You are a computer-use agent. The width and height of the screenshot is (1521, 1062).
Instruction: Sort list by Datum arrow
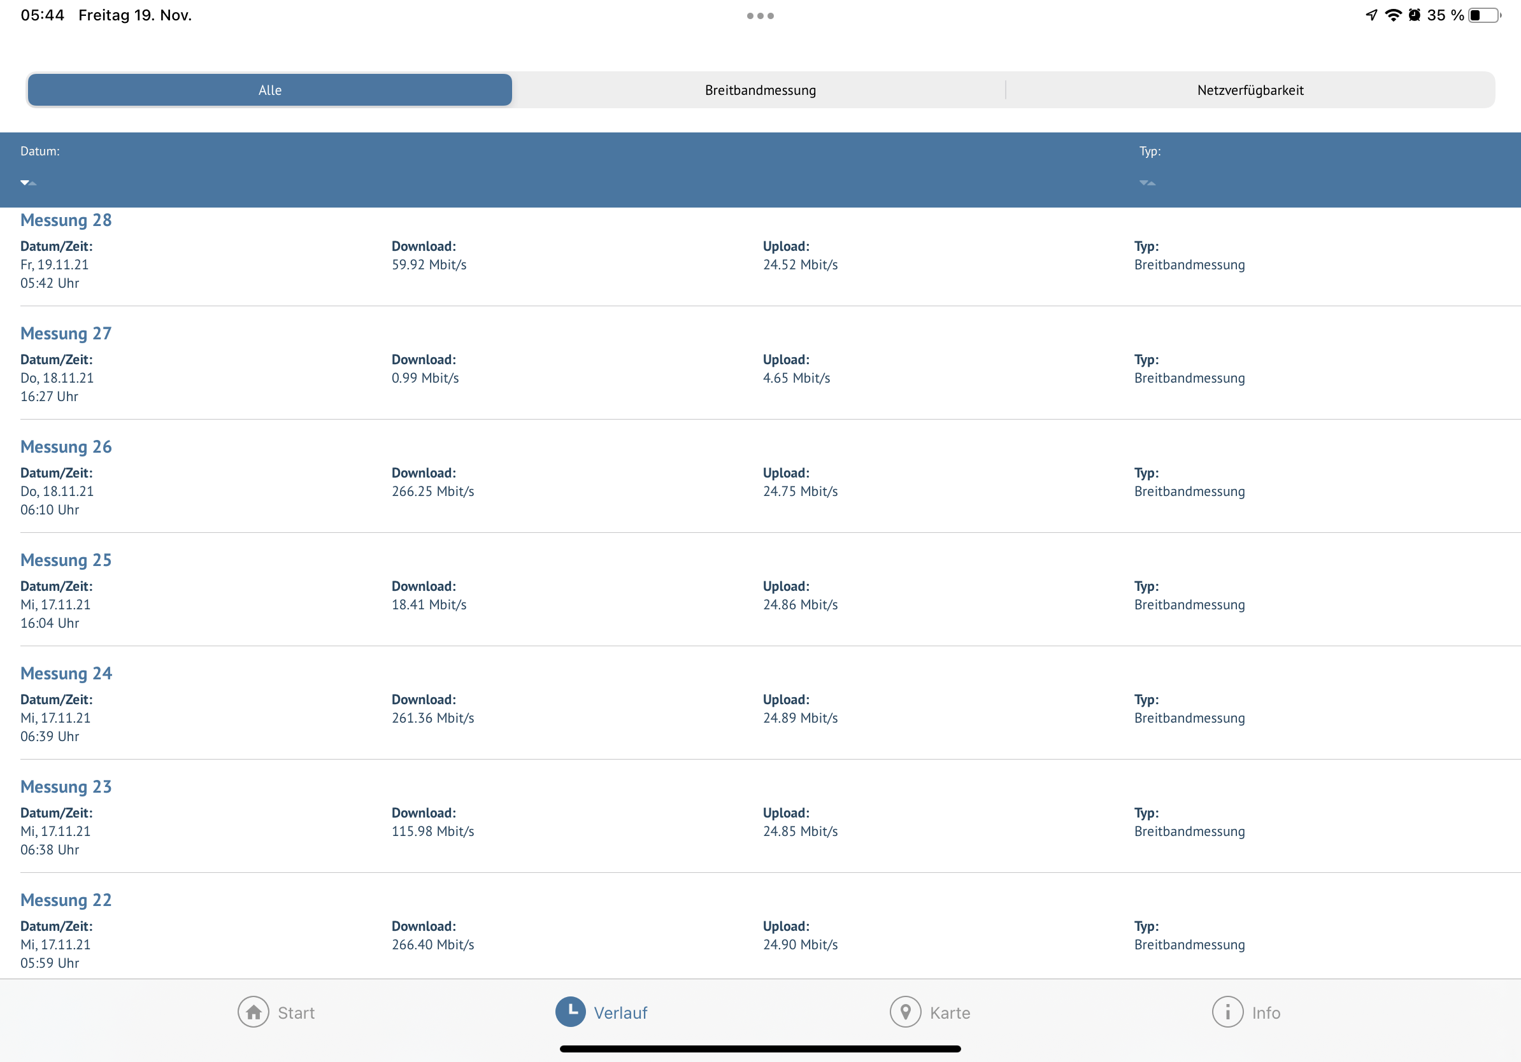(x=28, y=183)
